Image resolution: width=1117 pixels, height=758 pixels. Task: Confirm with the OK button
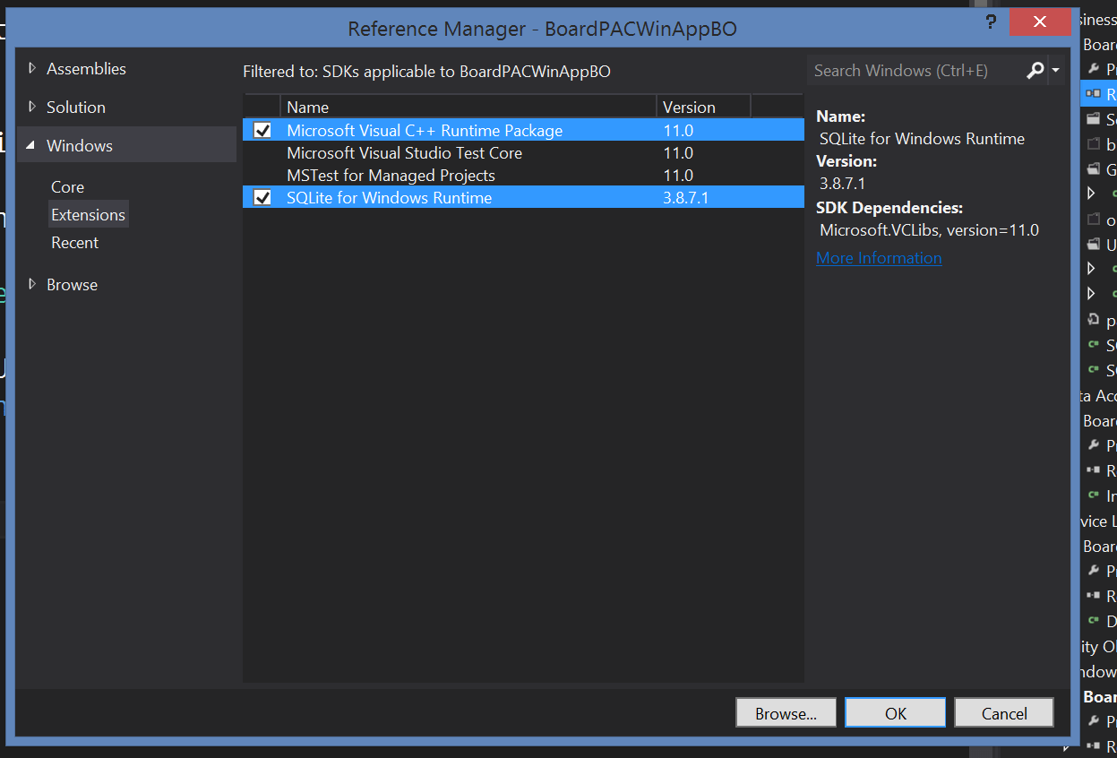(896, 713)
